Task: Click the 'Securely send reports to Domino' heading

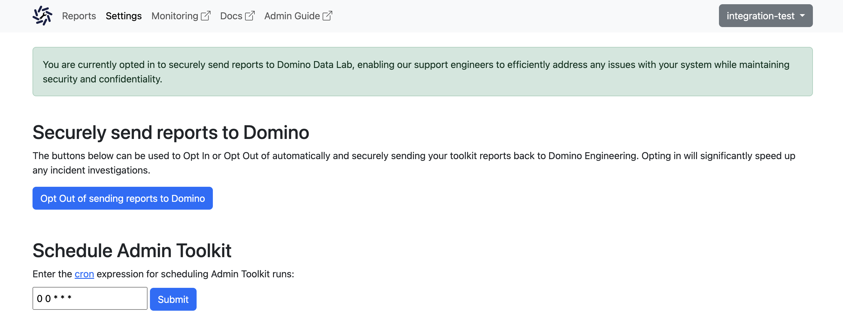Action: (x=170, y=132)
